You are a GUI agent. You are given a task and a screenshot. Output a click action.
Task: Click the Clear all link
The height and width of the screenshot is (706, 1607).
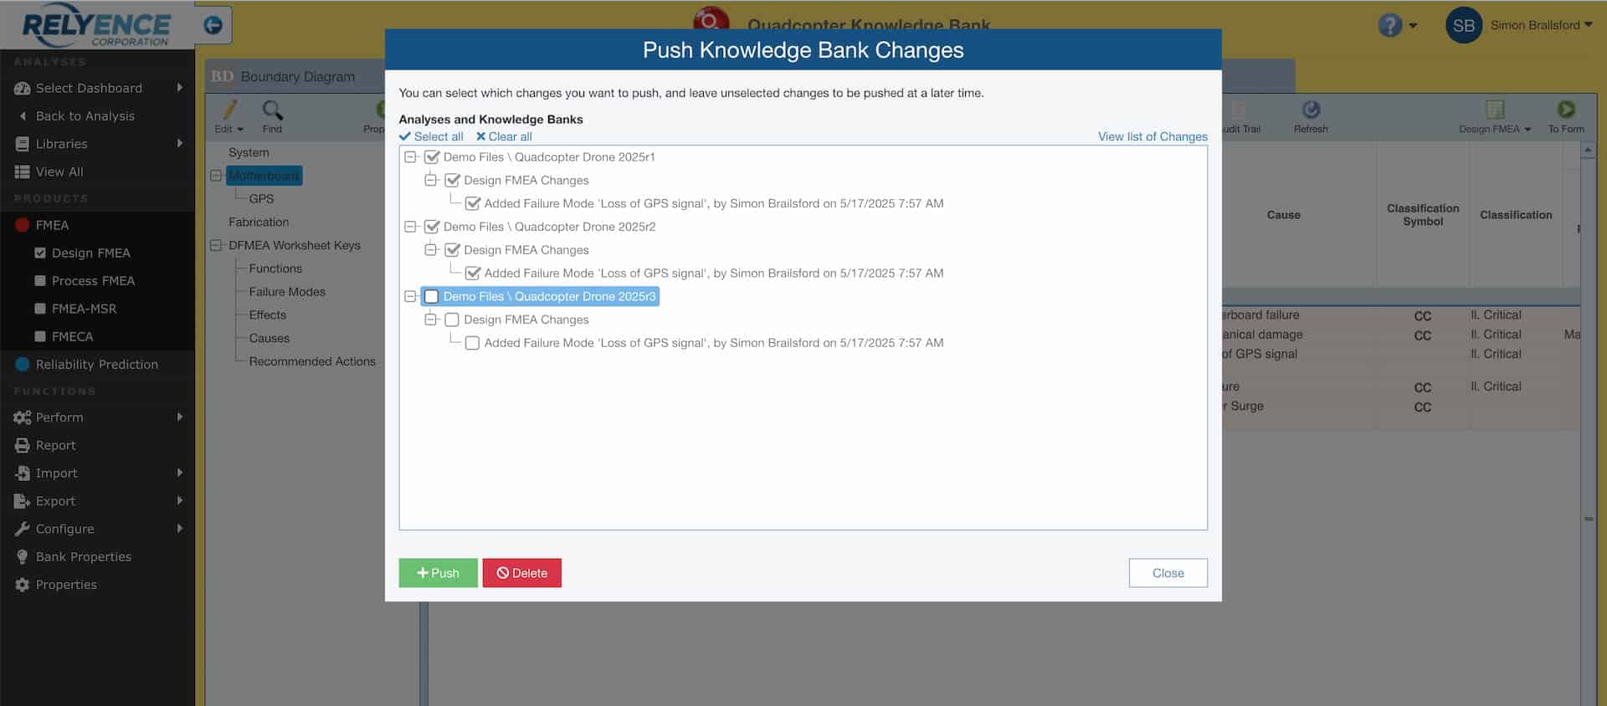[x=504, y=136]
